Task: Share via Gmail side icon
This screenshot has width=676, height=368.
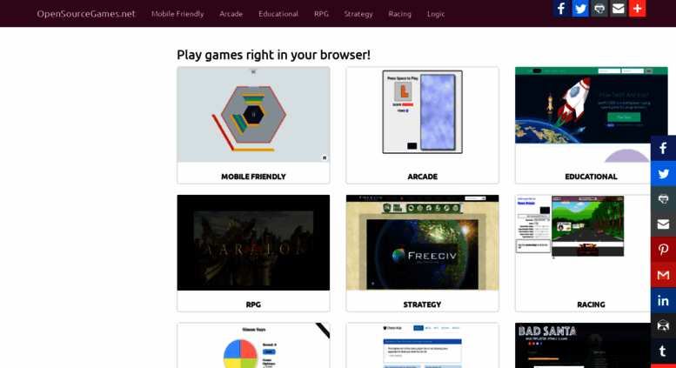Action: click(663, 275)
